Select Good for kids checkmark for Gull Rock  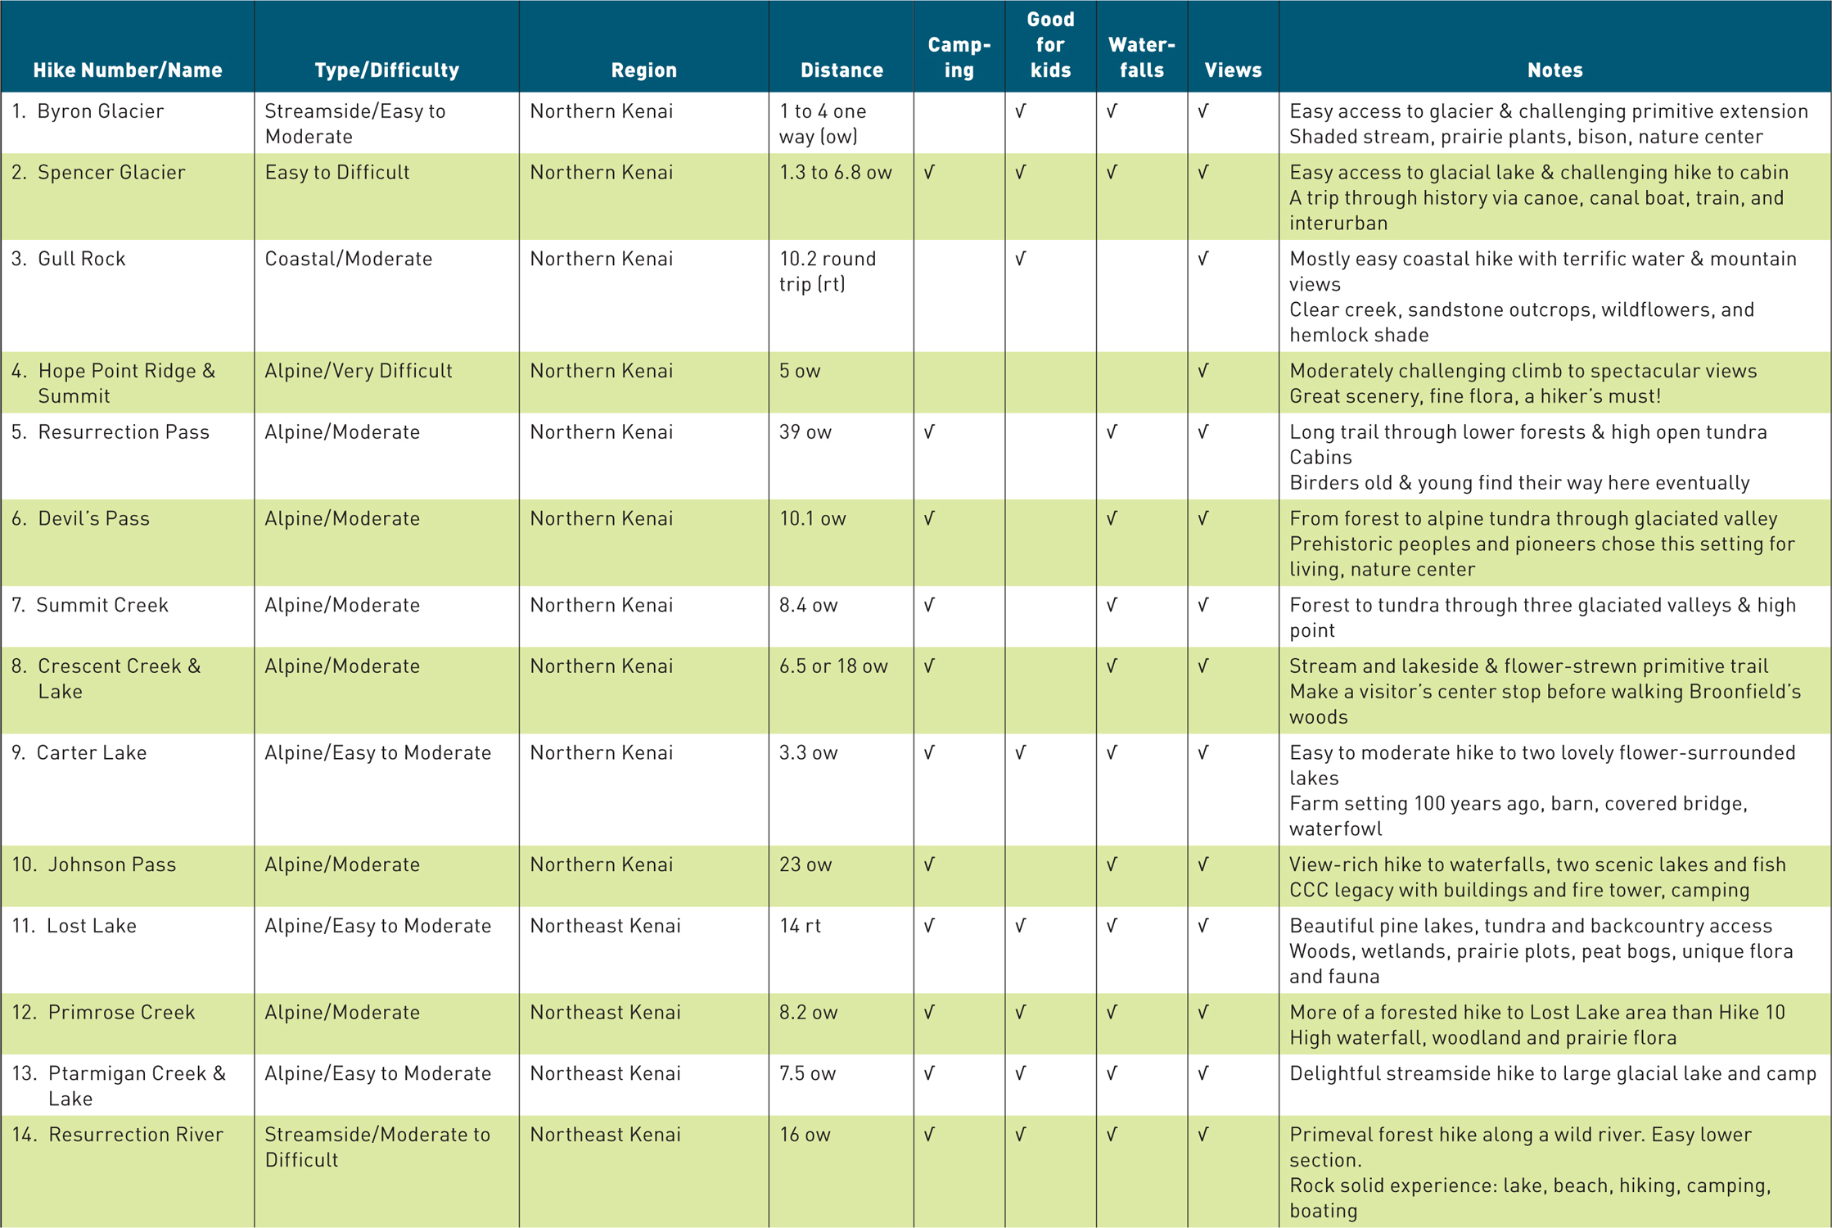point(1021,259)
